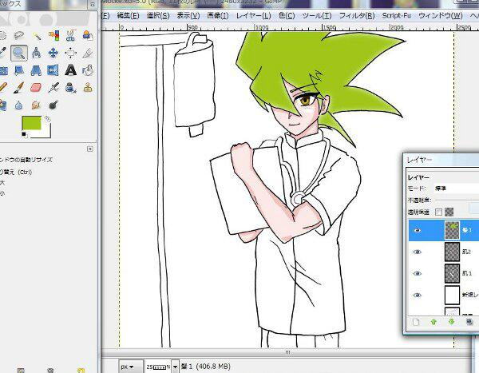Create a new layer in Layers dialog
Image resolution: width=479 pixels, height=373 pixels.
tap(416, 322)
